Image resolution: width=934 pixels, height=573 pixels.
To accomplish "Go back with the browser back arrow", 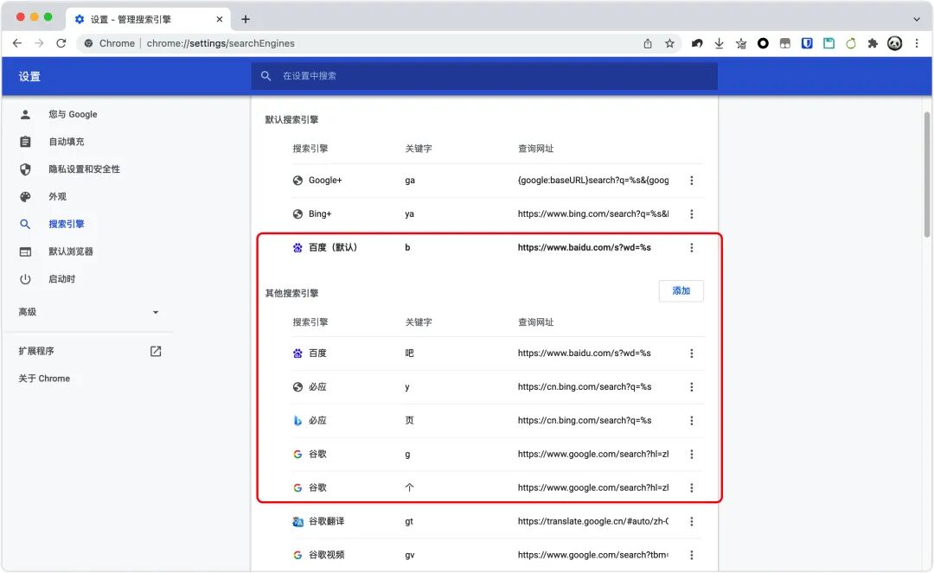I will 16,43.
